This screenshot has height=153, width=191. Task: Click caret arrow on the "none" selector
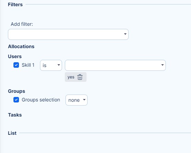pyautogui.click(x=84, y=100)
